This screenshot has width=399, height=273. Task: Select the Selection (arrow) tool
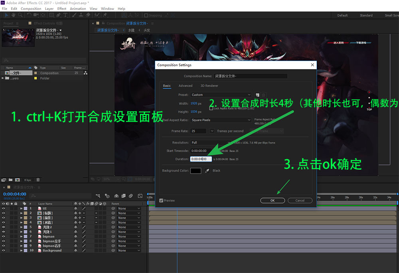tap(7, 15)
